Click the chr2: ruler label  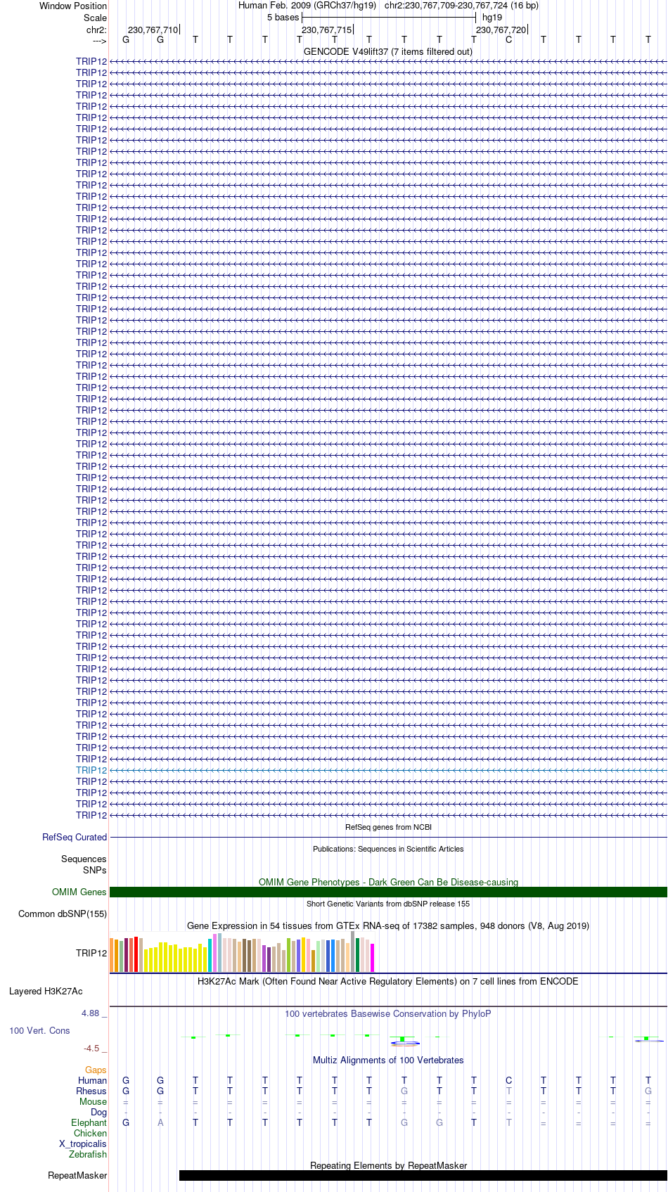click(96, 30)
